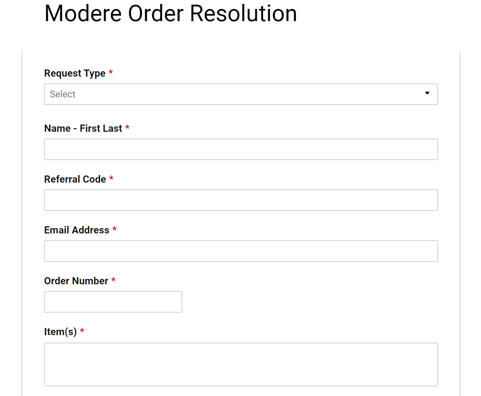Click into the Referral Code input
Screen dimensions: 481x396
coord(241,200)
